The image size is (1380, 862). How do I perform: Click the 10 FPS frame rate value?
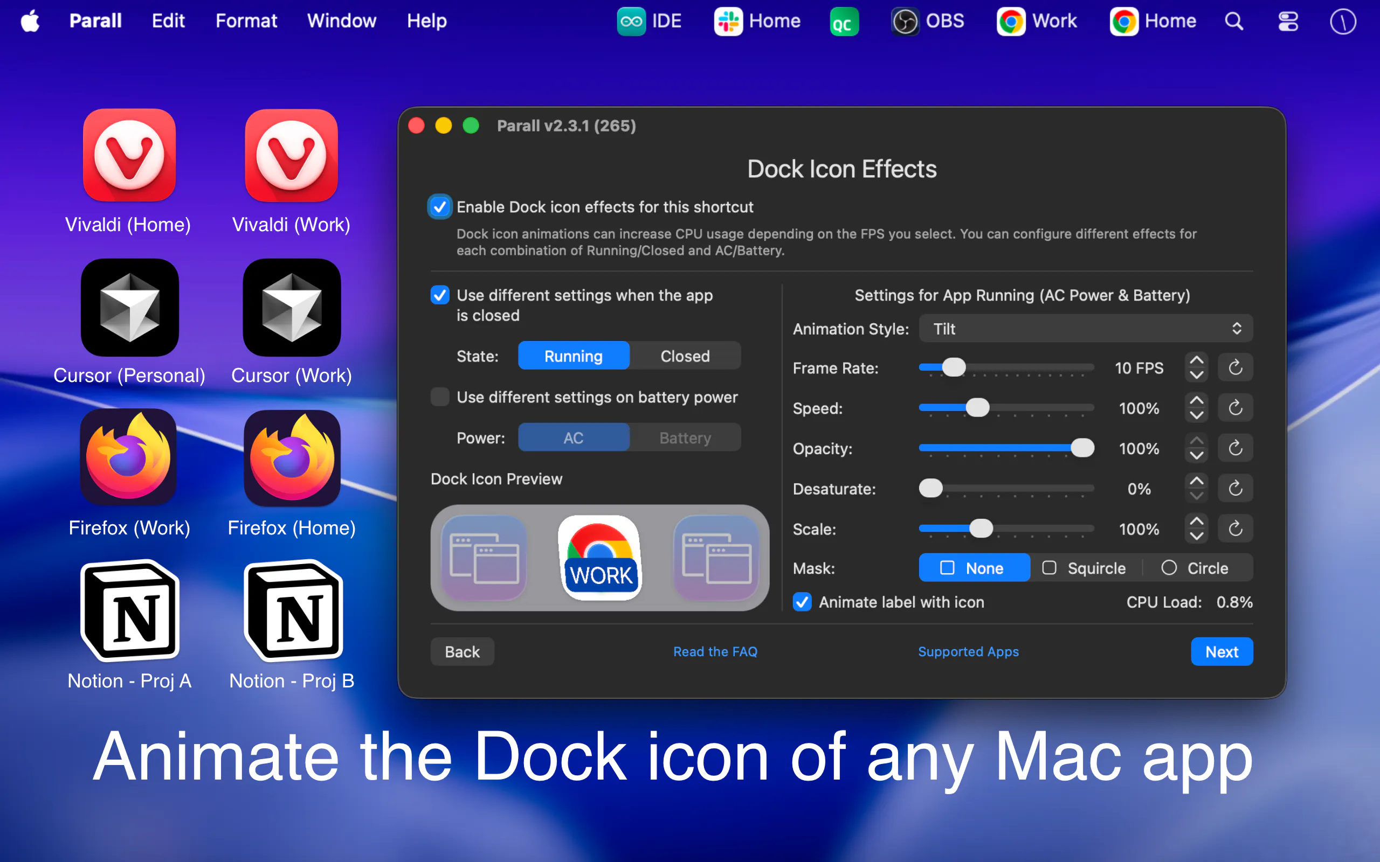pyautogui.click(x=1139, y=369)
